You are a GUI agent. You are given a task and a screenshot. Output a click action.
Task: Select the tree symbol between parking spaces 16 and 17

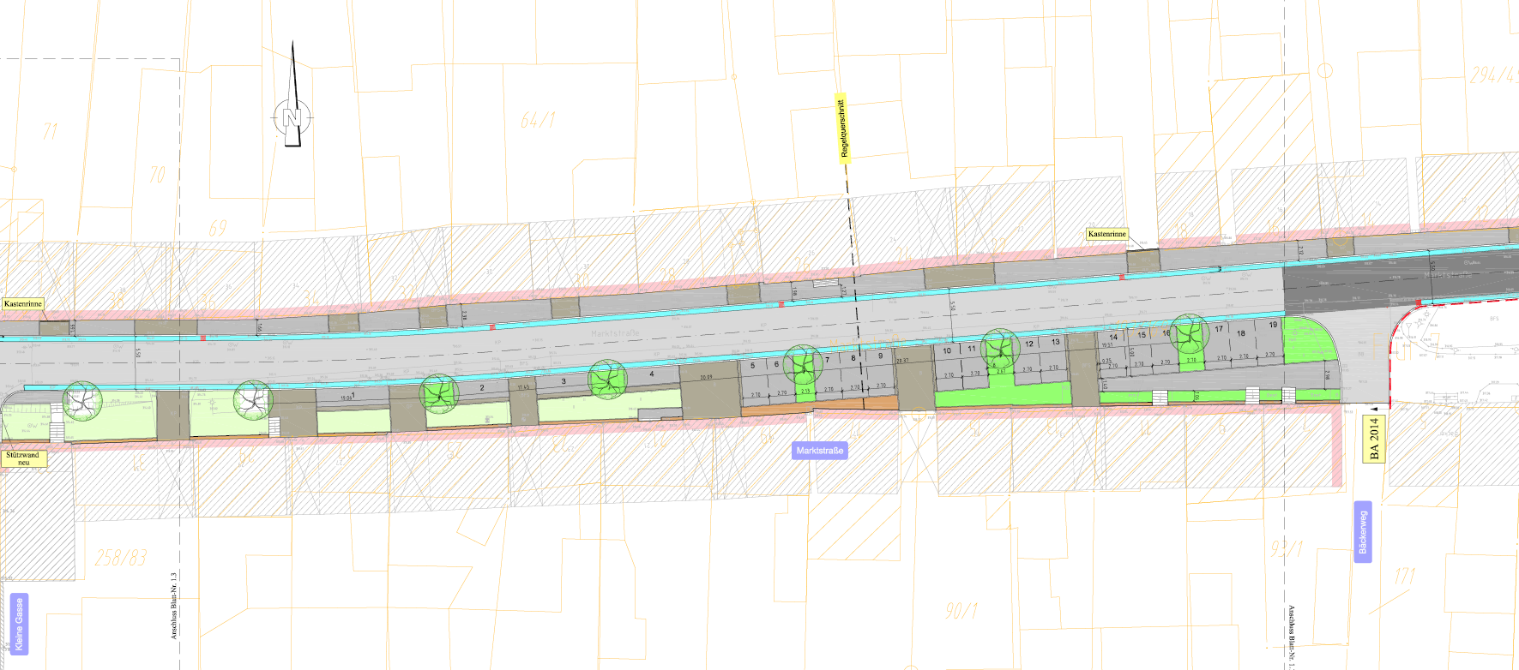pos(1190,334)
